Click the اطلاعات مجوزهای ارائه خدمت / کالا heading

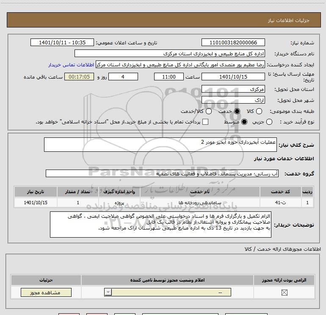pyautogui.click(x=283, y=249)
